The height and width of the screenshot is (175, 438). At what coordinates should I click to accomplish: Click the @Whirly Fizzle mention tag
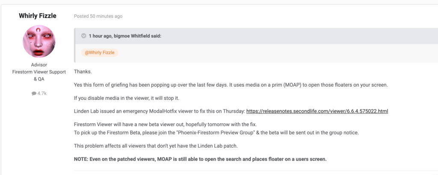coord(99,52)
